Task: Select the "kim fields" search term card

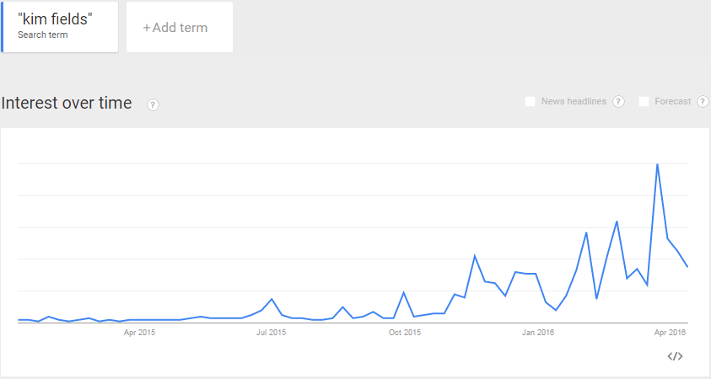Action: pos(59,27)
